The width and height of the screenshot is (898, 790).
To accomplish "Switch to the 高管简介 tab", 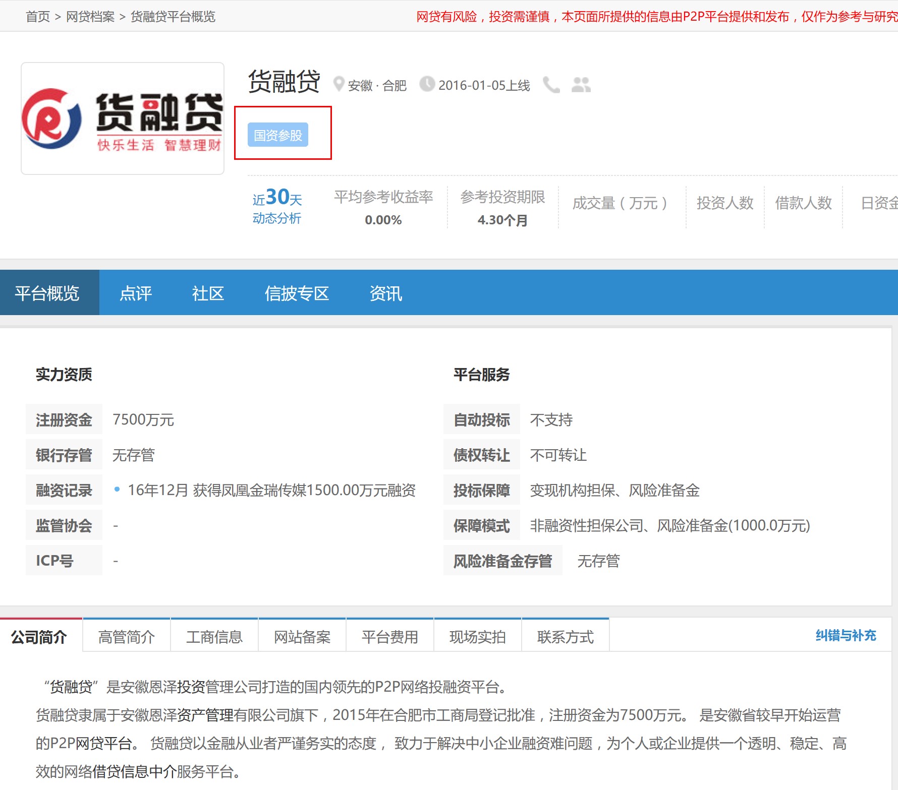I will (x=127, y=635).
